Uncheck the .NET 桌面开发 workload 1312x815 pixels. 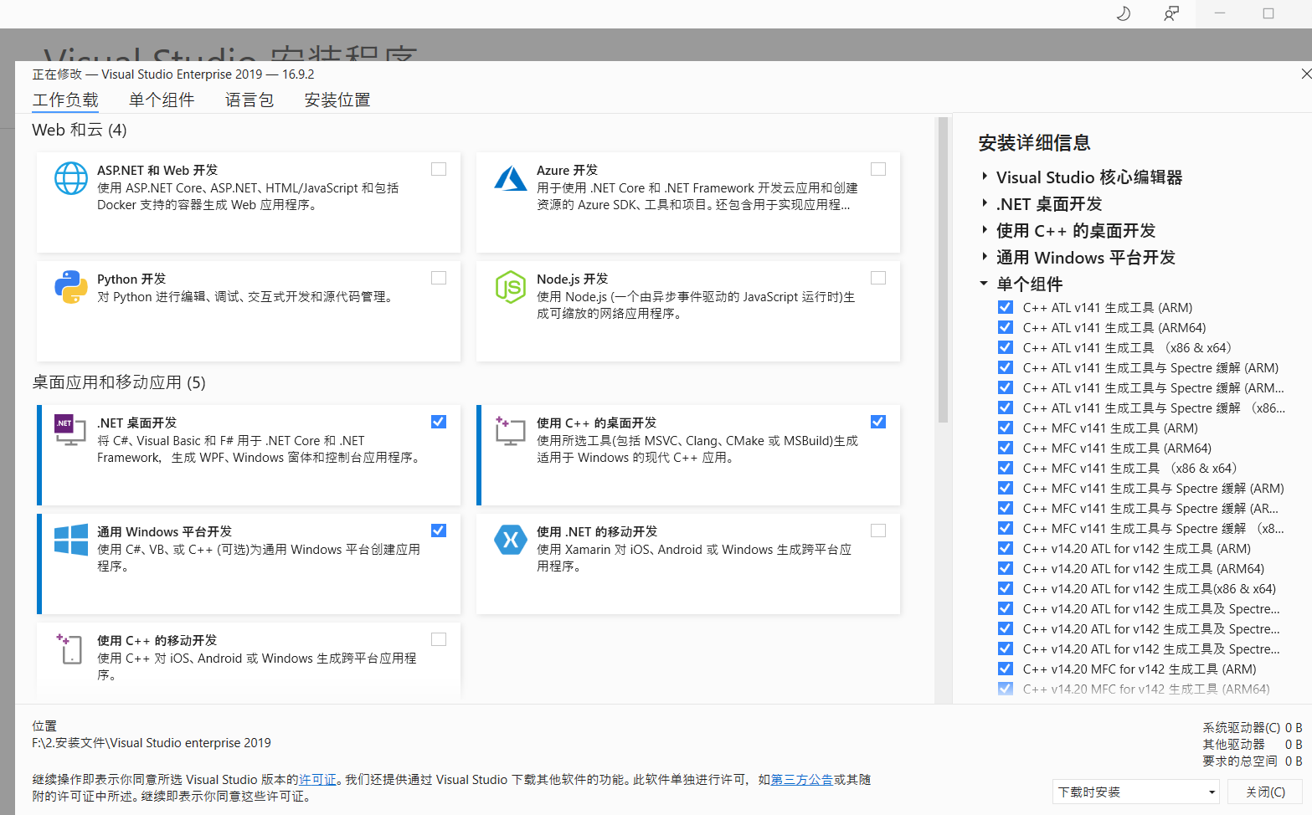[x=439, y=422]
